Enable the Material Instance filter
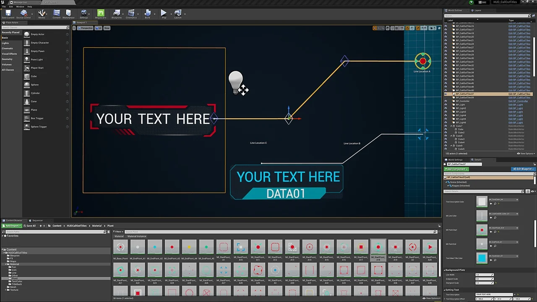The height and width of the screenshot is (302, 537). tap(137, 236)
